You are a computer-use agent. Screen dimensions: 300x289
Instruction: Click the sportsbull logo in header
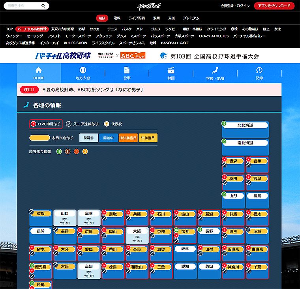coord(150,6)
